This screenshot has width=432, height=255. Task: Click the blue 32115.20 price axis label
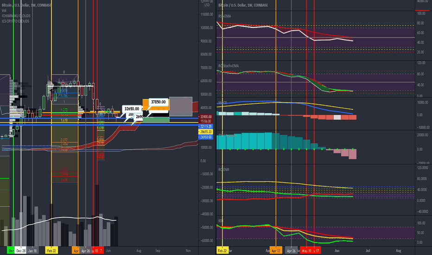coord(205,127)
